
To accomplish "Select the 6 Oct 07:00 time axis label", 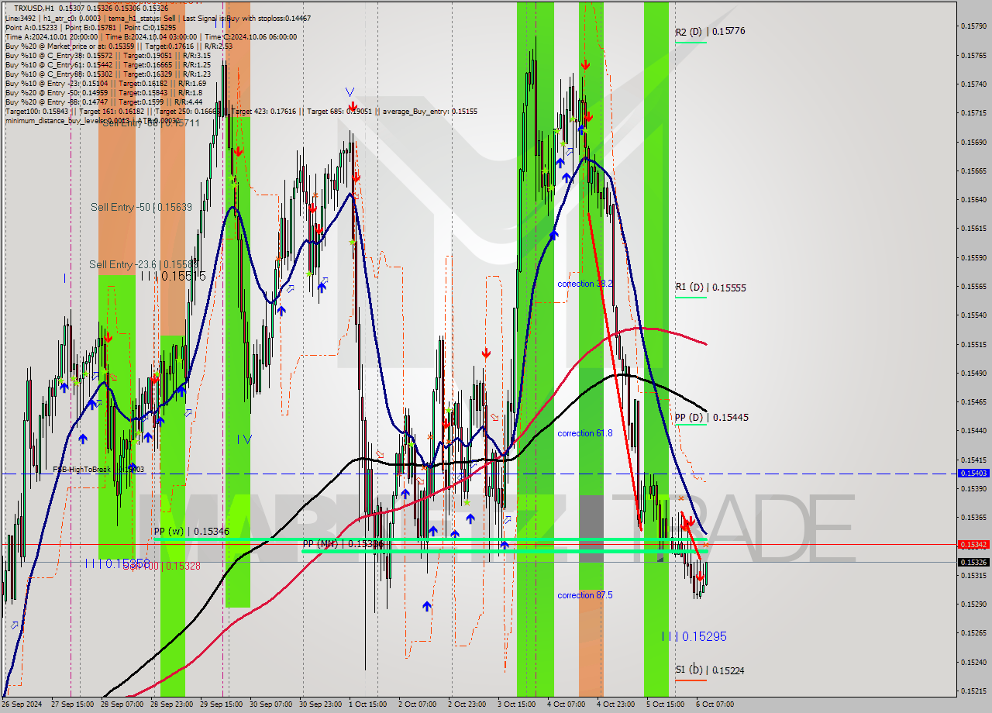I will click(x=715, y=704).
